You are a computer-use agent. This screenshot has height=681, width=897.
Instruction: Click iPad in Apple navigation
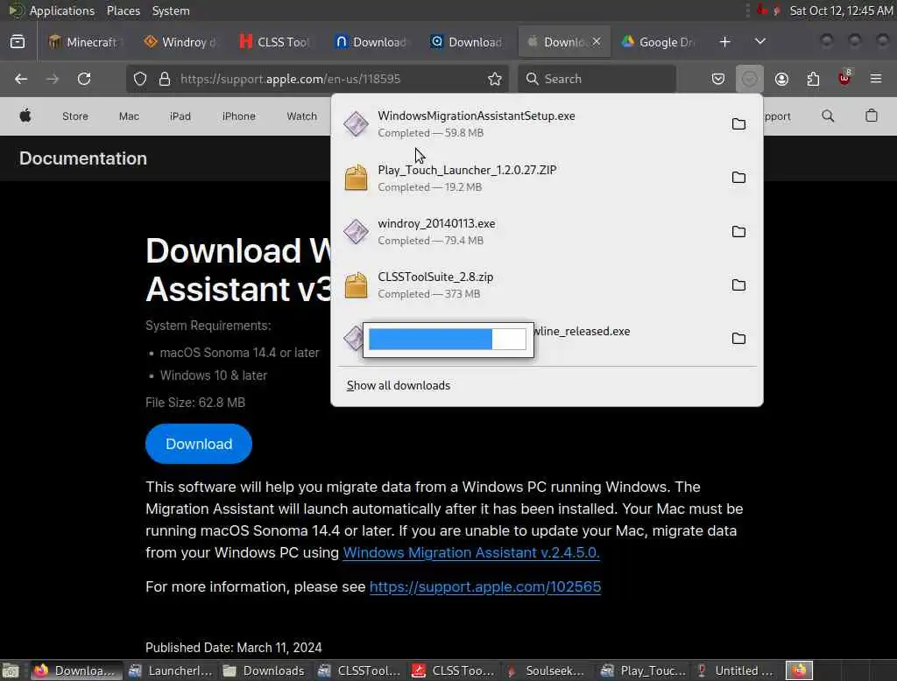180,116
